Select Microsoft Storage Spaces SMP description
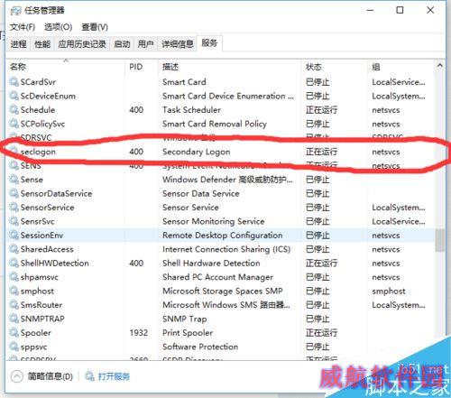This screenshot has height=398, width=451. coord(223,291)
